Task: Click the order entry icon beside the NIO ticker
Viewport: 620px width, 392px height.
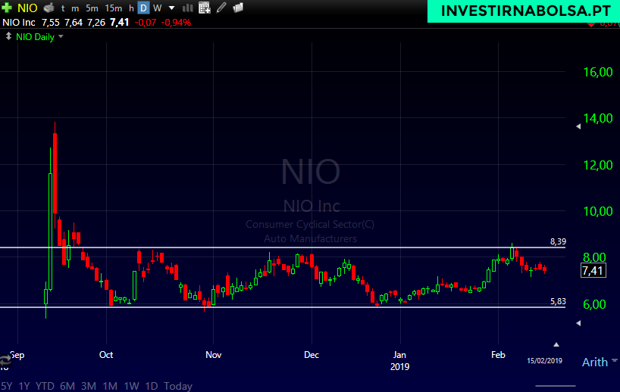Action: click(x=49, y=8)
